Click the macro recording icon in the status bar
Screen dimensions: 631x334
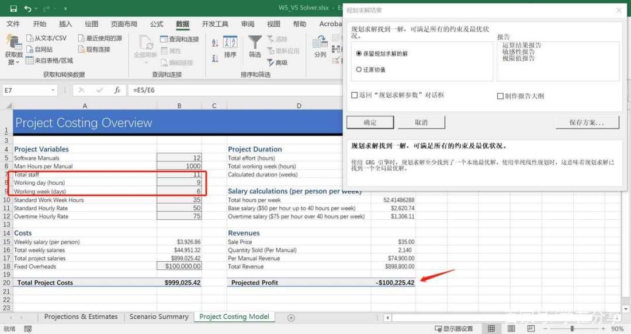coord(28,329)
